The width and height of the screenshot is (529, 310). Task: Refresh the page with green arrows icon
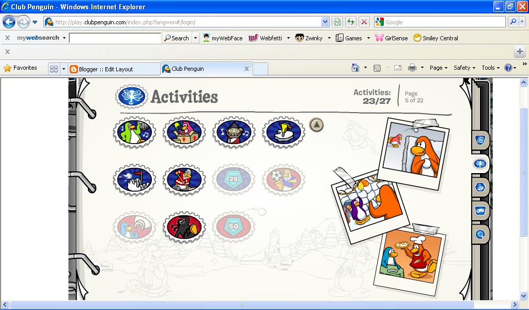coord(351,22)
